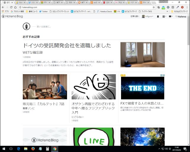This screenshot has width=190, height=152.
Task: Open the HatebuClassic bookmark
Action: (104, 11)
